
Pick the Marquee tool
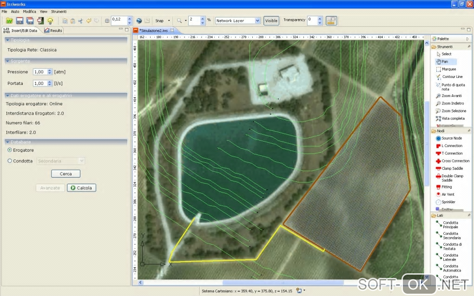446,69
